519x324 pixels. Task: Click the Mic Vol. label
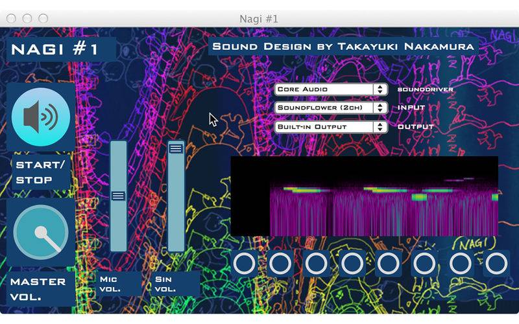(x=119, y=284)
